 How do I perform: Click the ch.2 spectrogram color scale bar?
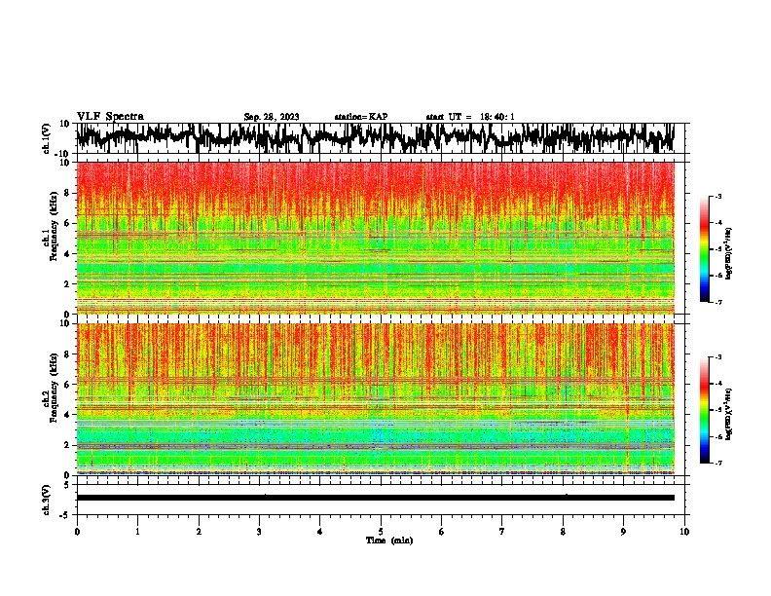point(705,410)
